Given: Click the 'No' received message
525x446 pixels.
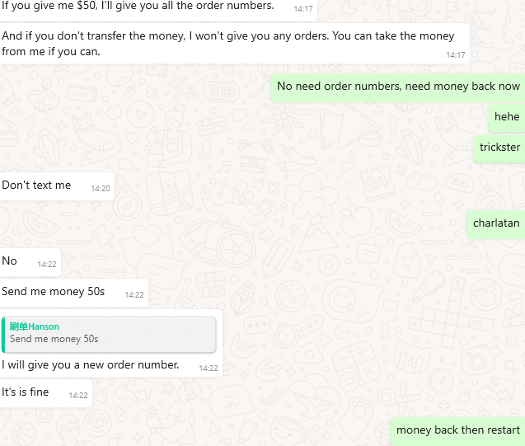Looking at the screenshot, I should pyautogui.click(x=30, y=262).
